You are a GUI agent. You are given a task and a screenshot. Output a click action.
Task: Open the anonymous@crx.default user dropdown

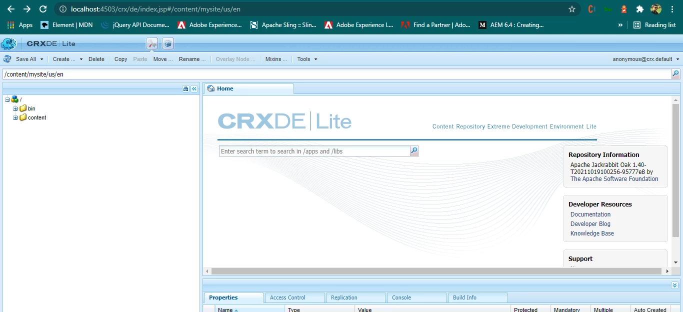click(x=646, y=59)
